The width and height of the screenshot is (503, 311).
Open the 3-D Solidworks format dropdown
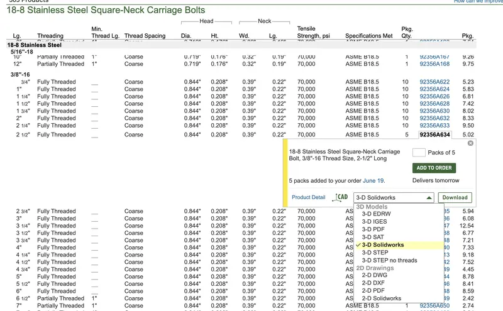394,197
